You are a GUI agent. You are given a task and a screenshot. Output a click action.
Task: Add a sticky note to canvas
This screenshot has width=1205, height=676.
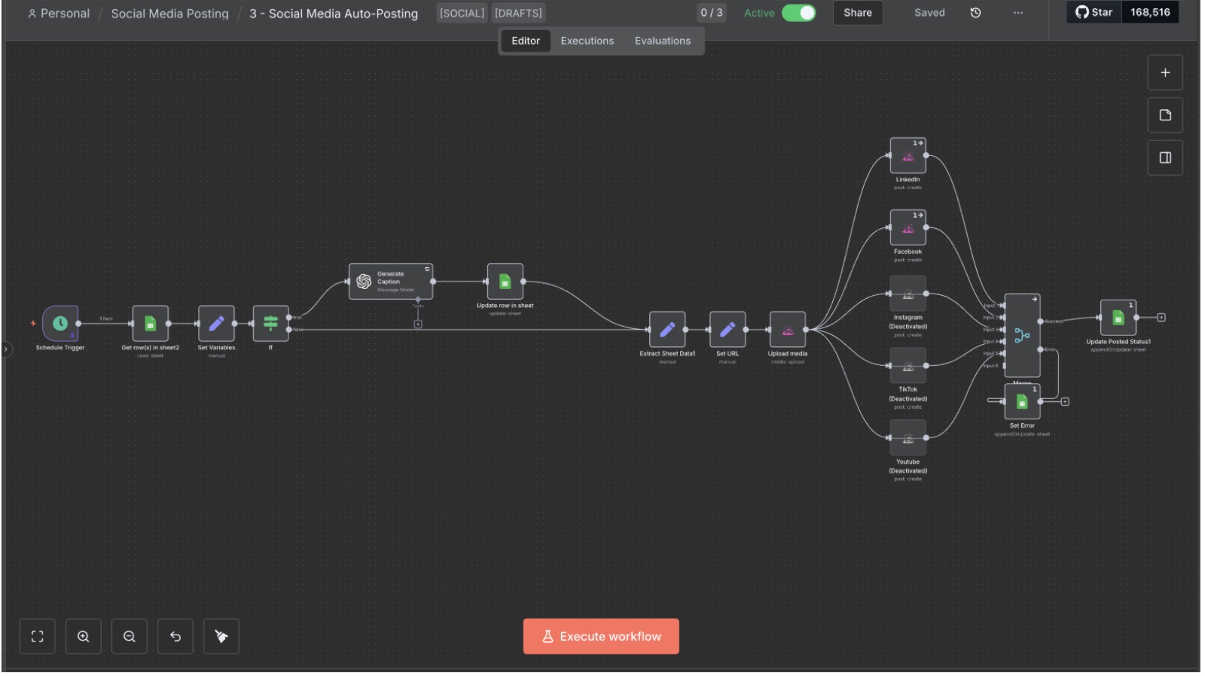[1165, 115]
